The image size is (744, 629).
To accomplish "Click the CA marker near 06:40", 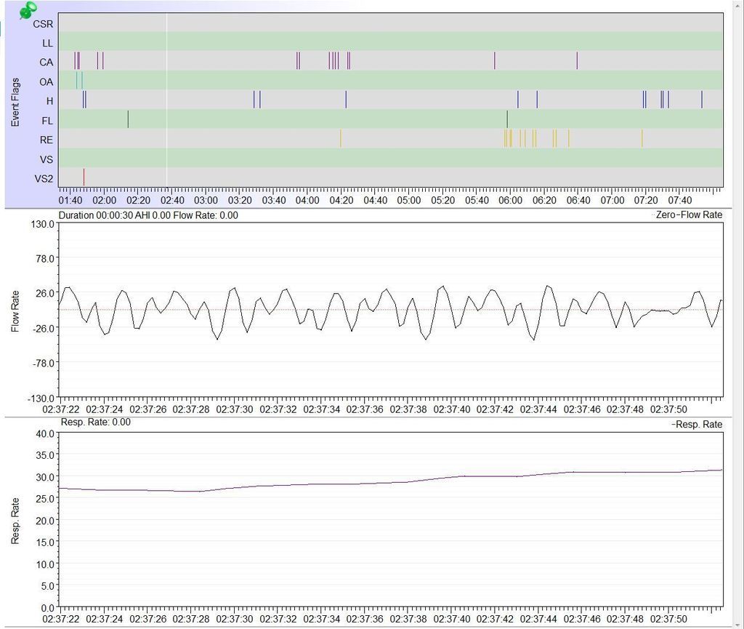I will (x=577, y=61).
